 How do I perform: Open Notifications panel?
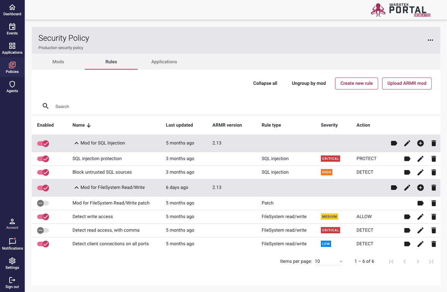click(x=12, y=244)
